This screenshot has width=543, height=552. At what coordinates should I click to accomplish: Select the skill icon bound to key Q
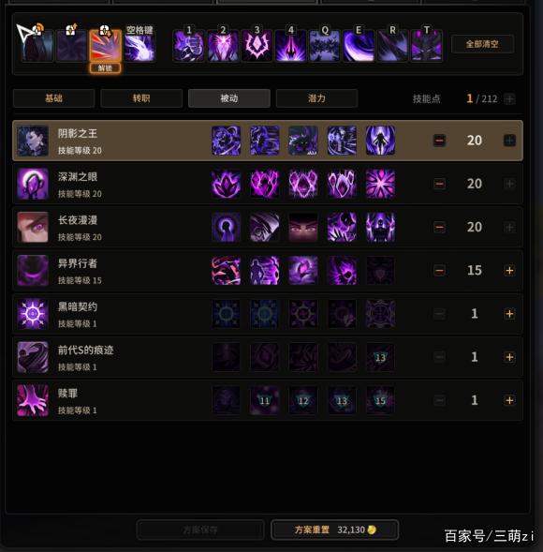(x=325, y=46)
